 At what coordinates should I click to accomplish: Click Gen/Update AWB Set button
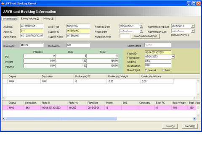[x=146, y=36]
